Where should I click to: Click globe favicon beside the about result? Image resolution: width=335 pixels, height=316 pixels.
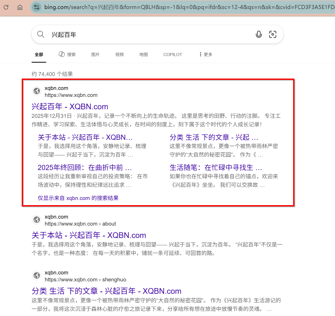click(37, 220)
